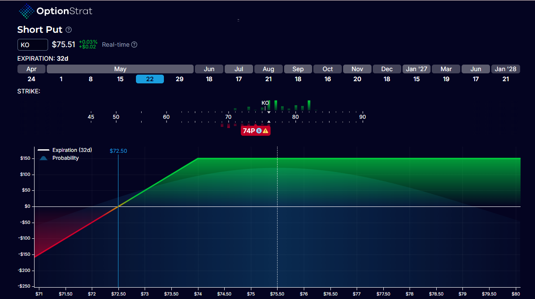Select the Jan '28 expiration month
Screen dimensions: 535x299
[x=506, y=69]
